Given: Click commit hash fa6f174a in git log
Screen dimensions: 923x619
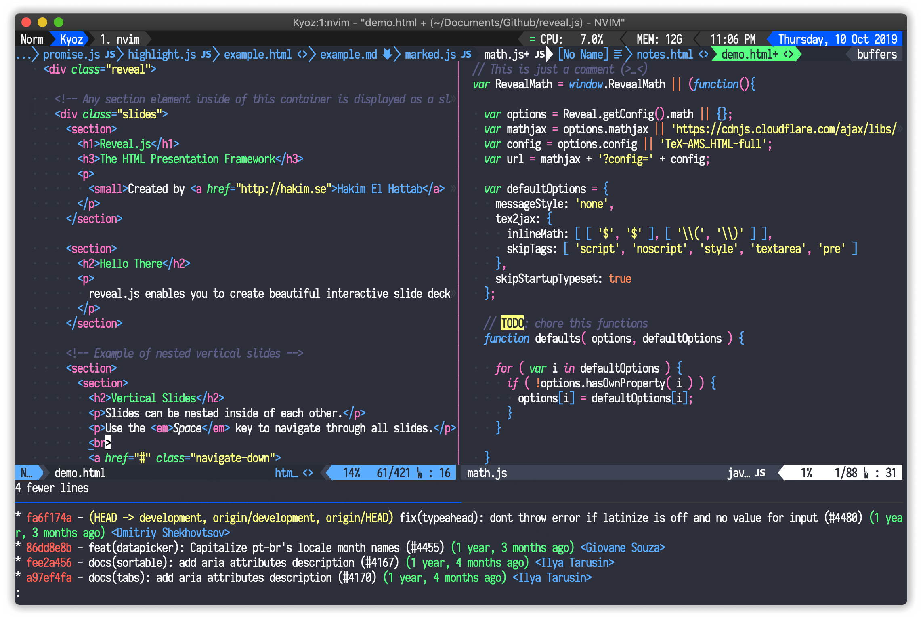Looking at the screenshot, I should (x=49, y=518).
